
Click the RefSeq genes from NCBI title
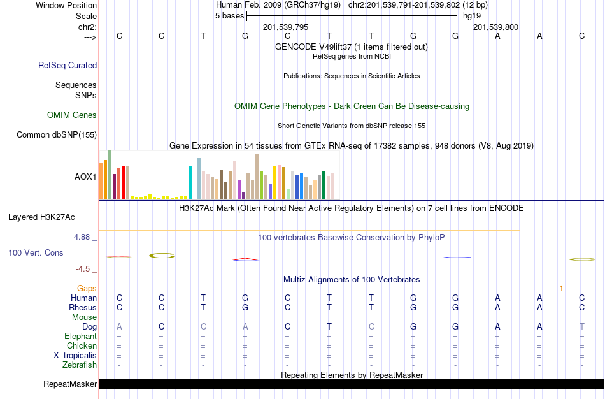[x=352, y=56]
